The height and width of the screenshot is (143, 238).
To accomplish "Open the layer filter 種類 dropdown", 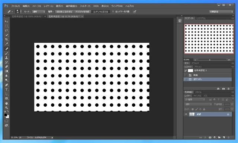I will tap(195, 99).
